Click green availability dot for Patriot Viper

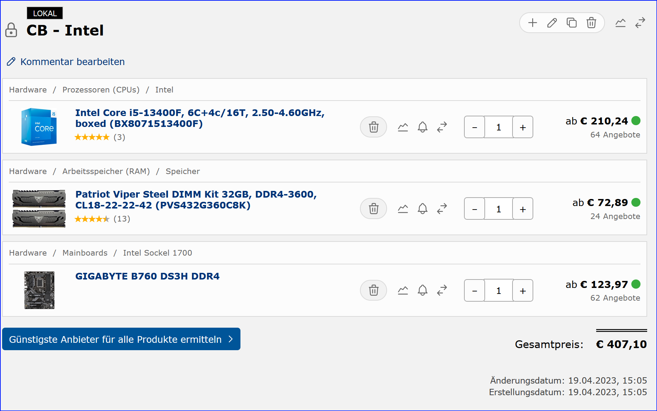point(636,202)
